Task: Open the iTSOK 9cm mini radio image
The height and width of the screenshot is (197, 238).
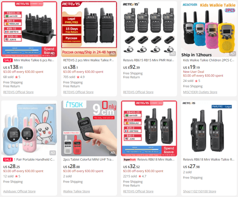Action: 89,128
